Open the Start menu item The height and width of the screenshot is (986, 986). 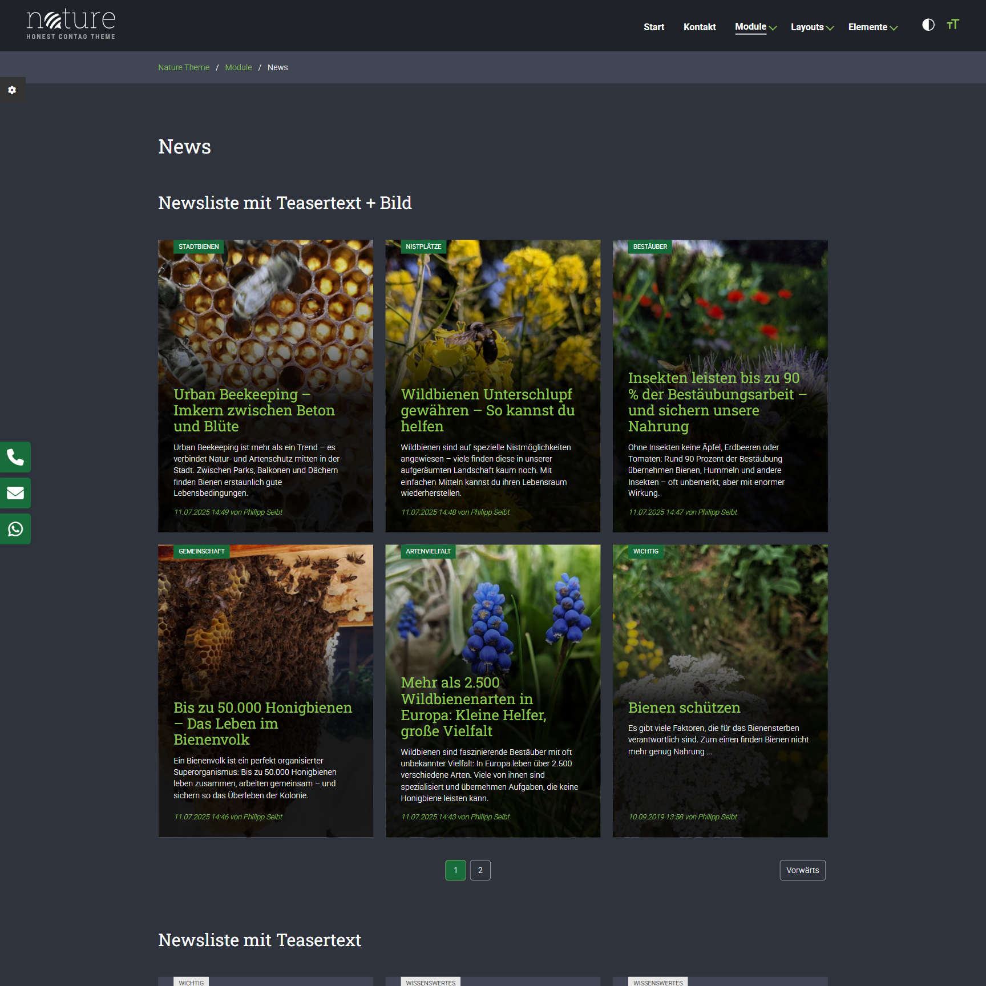[654, 27]
